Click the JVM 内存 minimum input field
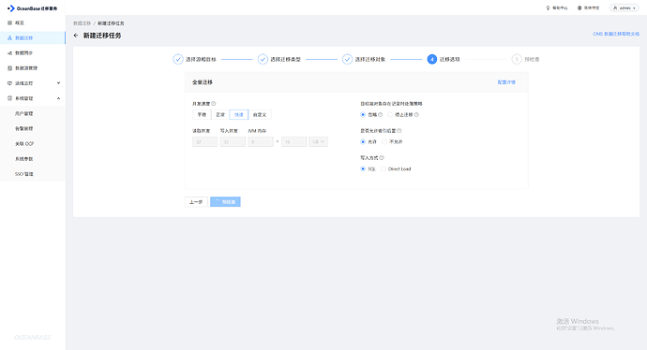Image resolution: width=647 pixels, height=350 pixels. click(261, 142)
